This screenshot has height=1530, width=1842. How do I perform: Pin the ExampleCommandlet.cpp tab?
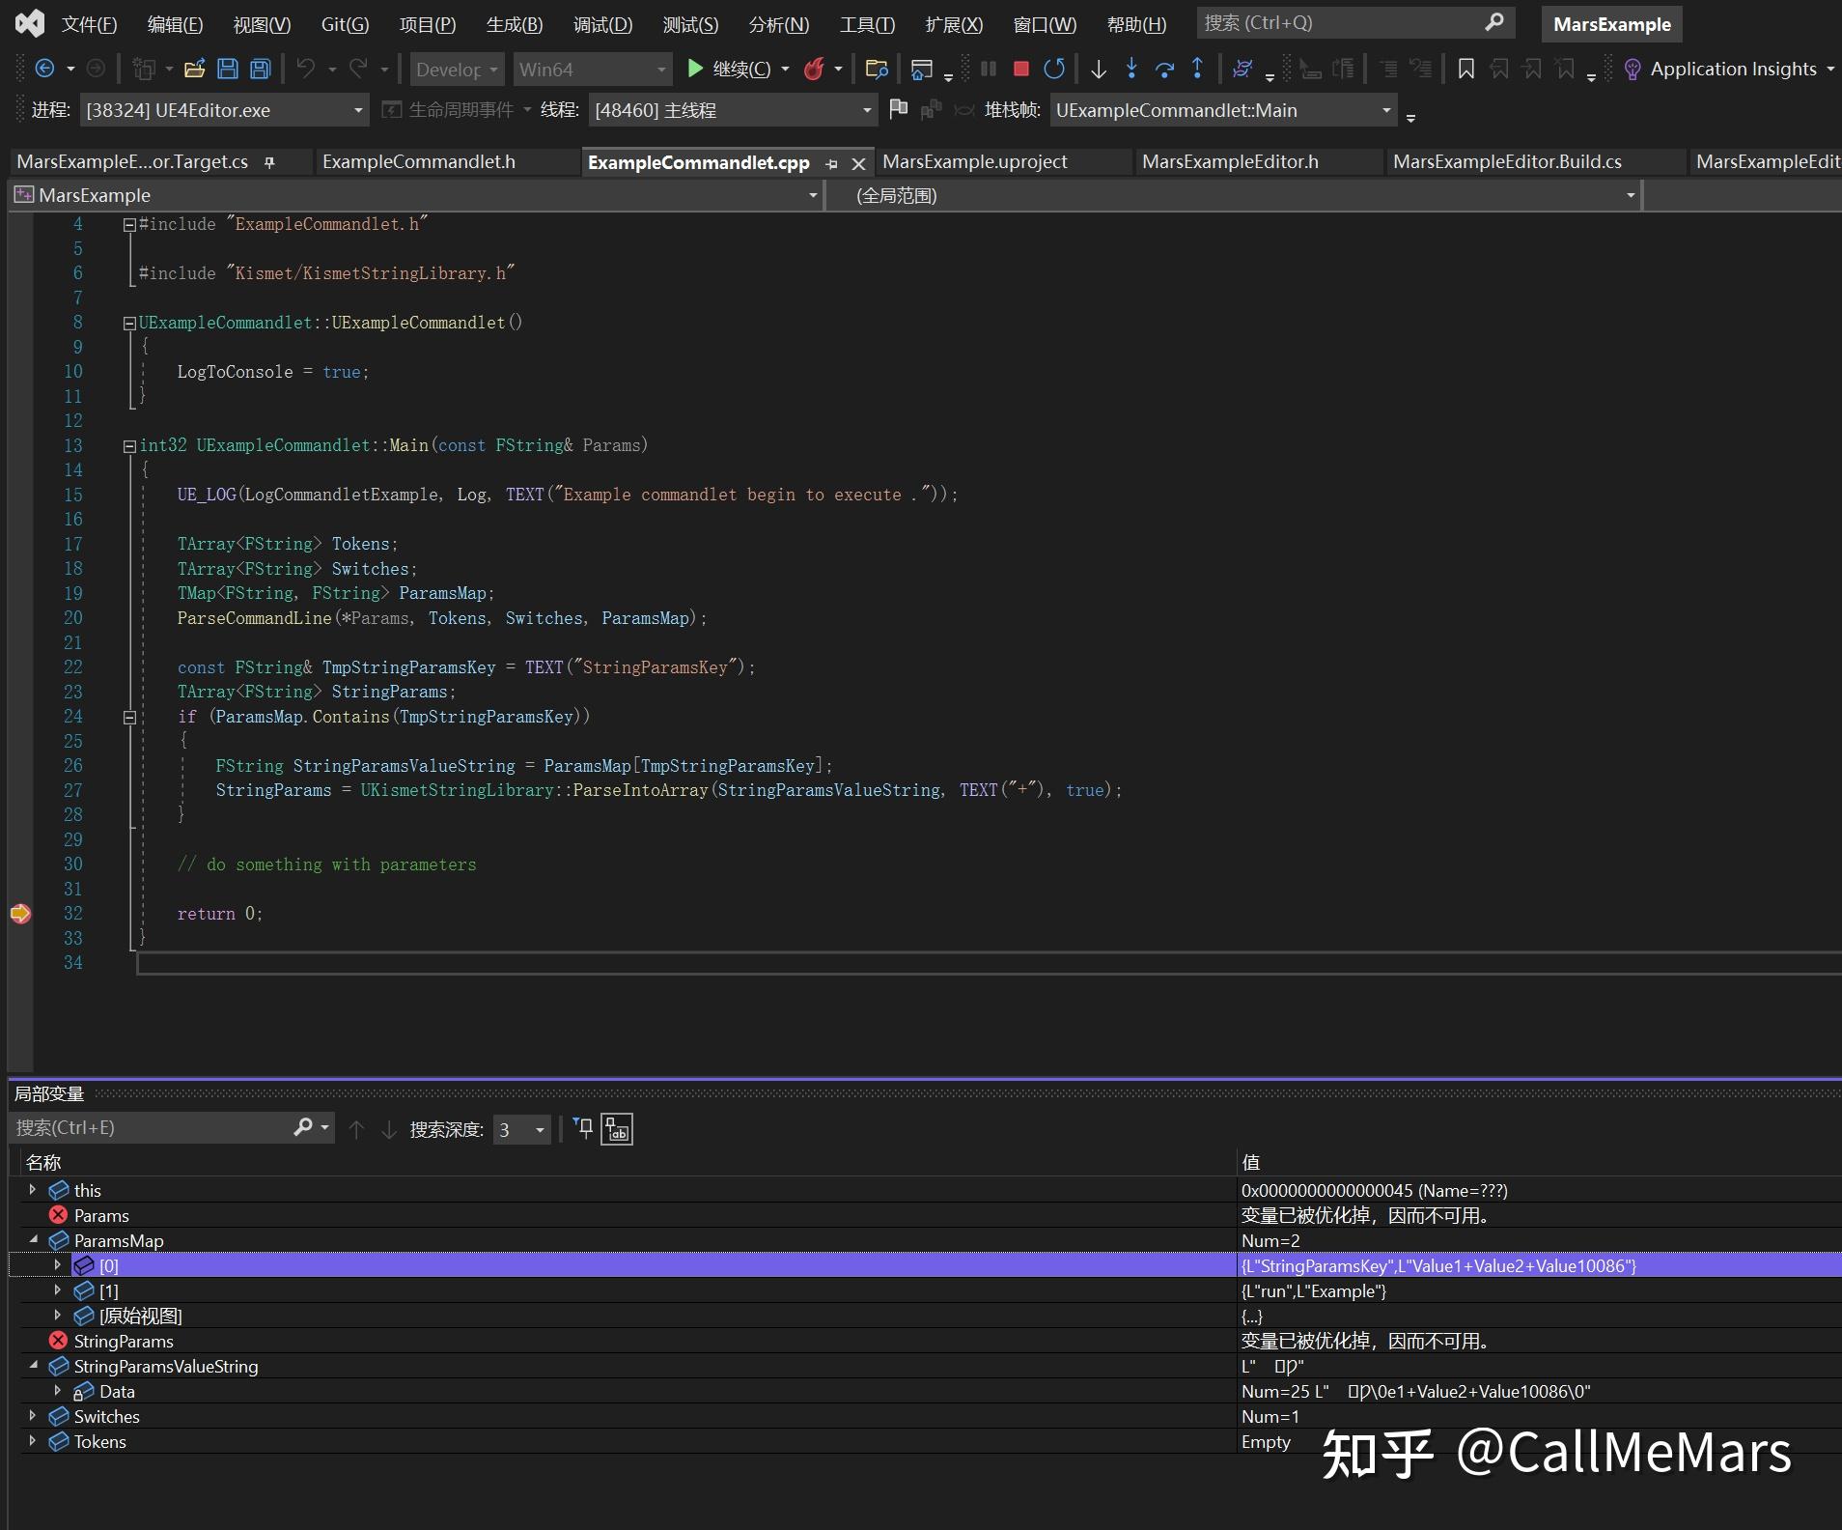coord(831,163)
